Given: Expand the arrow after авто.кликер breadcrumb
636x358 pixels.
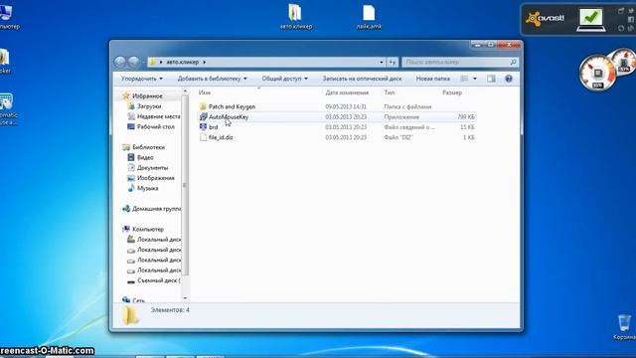Looking at the screenshot, I should (204, 62).
